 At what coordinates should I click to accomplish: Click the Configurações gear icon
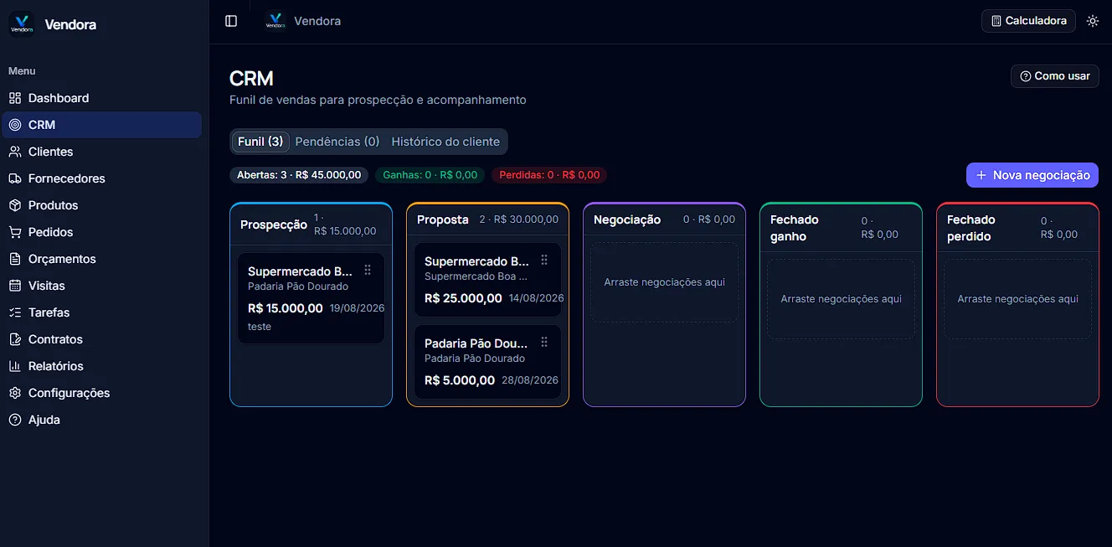(x=15, y=393)
